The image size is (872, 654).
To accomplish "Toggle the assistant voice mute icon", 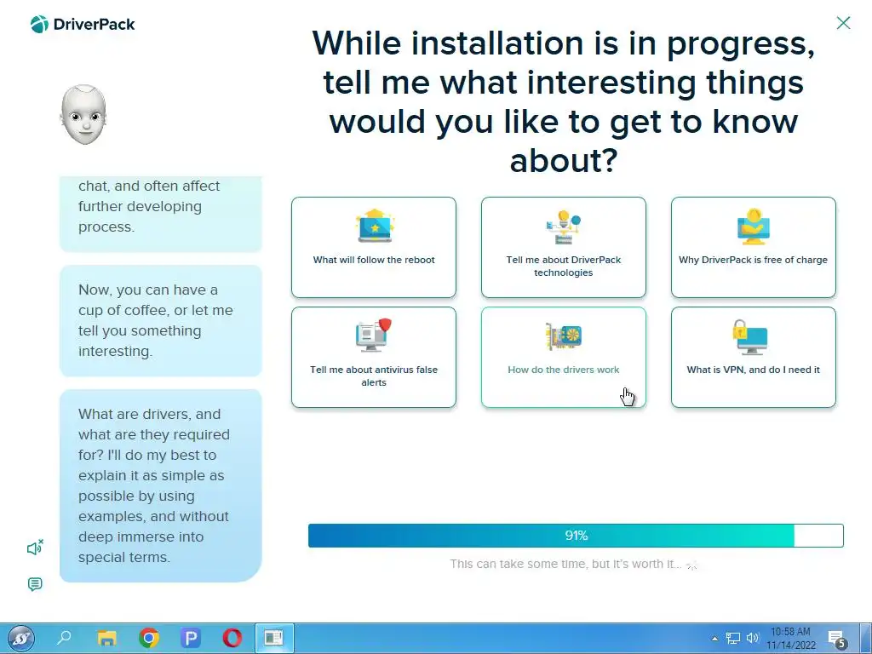I will tap(35, 548).
